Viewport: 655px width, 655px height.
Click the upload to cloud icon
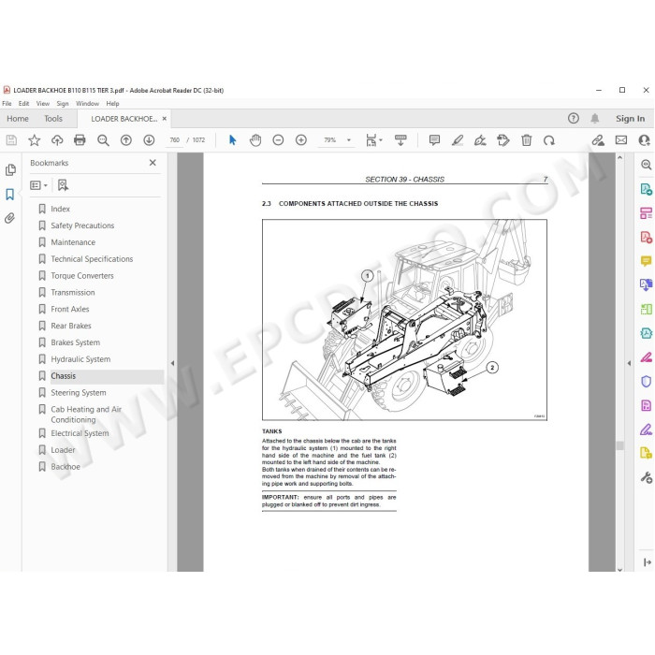point(57,140)
